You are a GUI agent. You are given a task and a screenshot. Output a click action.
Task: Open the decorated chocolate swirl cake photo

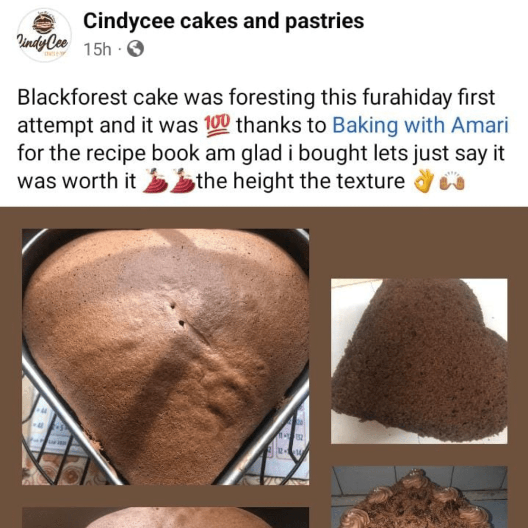(419, 497)
